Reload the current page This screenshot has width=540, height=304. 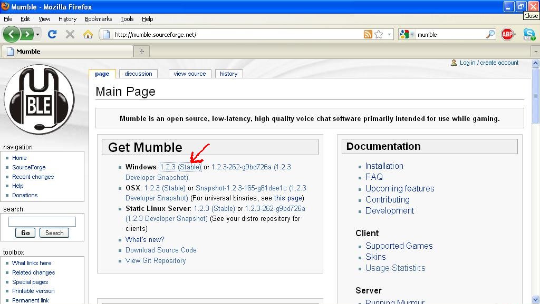click(52, 34)
